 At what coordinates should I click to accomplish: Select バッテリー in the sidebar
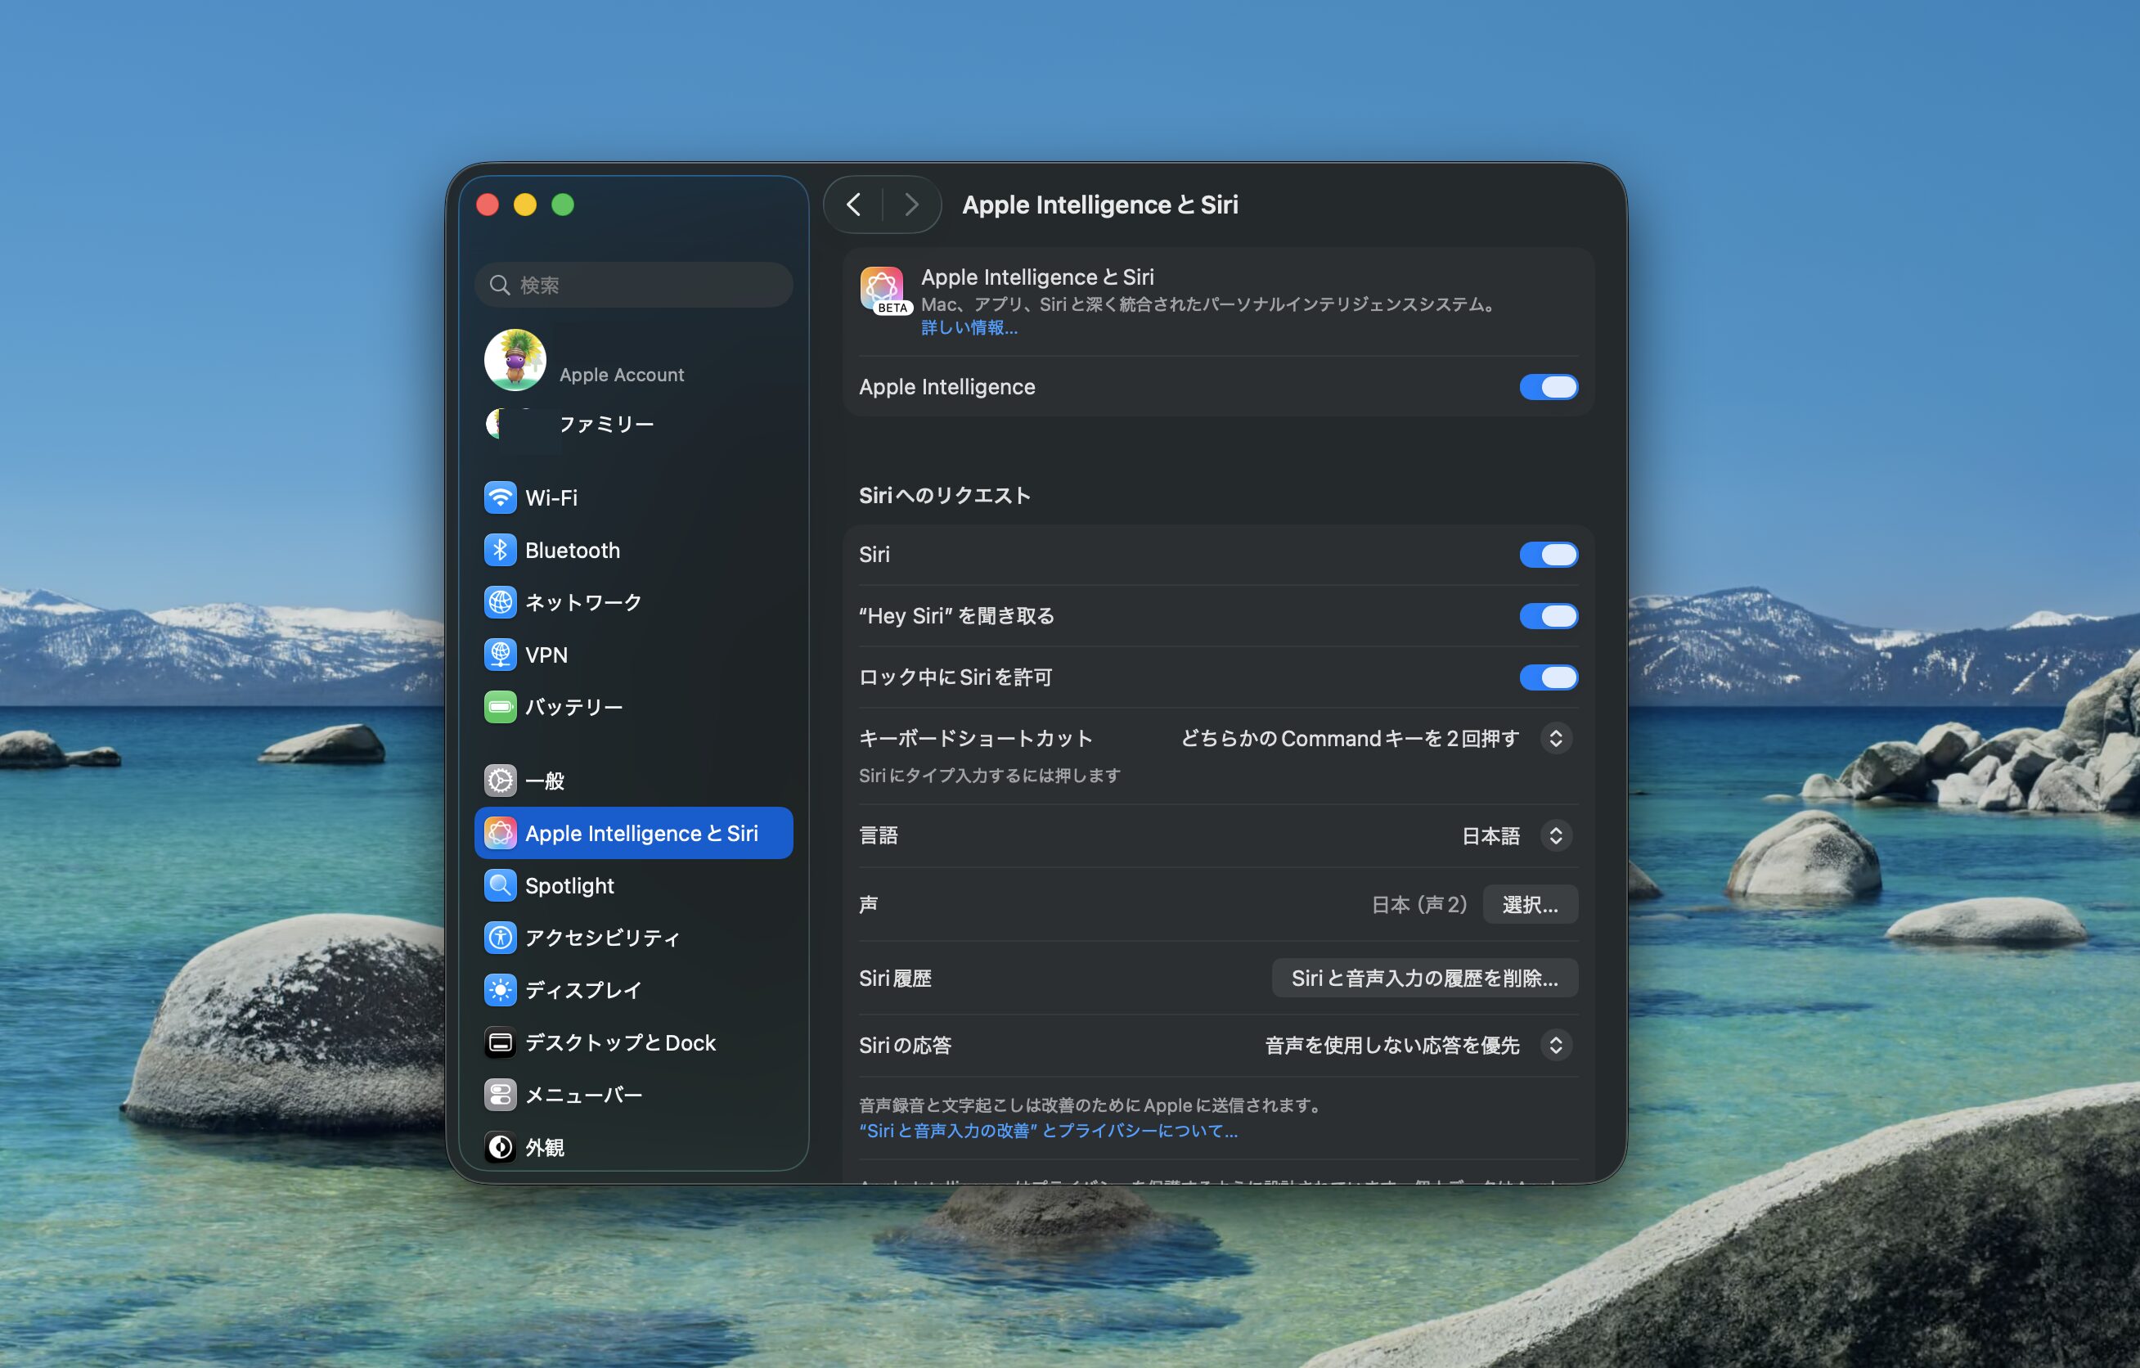click(x=634, y=708)
